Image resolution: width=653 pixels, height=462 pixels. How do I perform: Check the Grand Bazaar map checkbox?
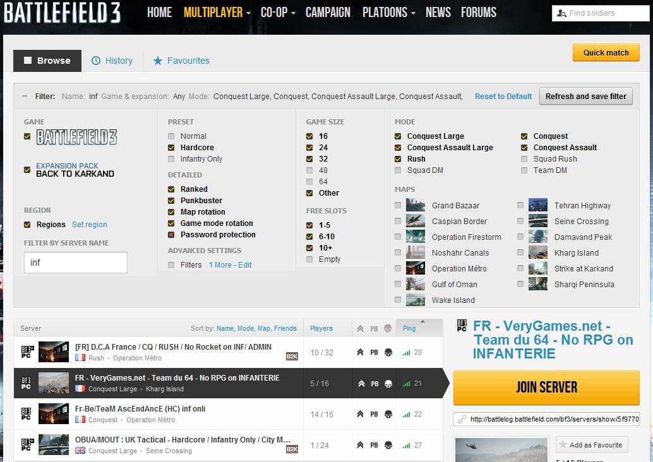click(398, 205)
